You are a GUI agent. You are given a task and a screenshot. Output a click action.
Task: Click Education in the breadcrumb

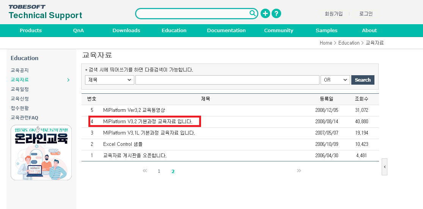pyautogui.click(x=349, y=43)
